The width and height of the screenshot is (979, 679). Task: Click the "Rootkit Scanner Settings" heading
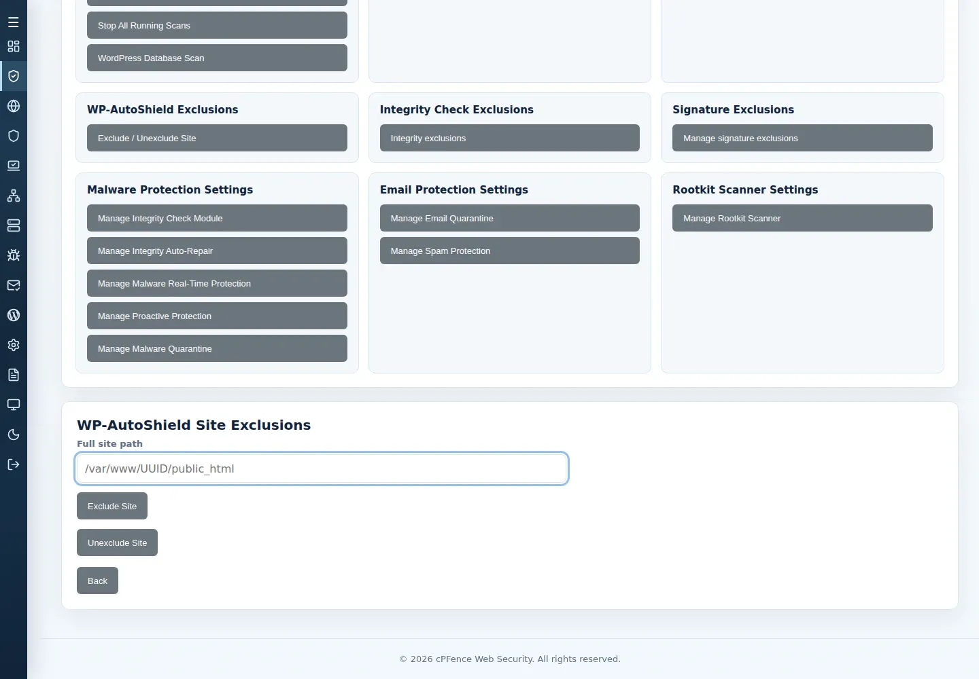tap(745, 190)
